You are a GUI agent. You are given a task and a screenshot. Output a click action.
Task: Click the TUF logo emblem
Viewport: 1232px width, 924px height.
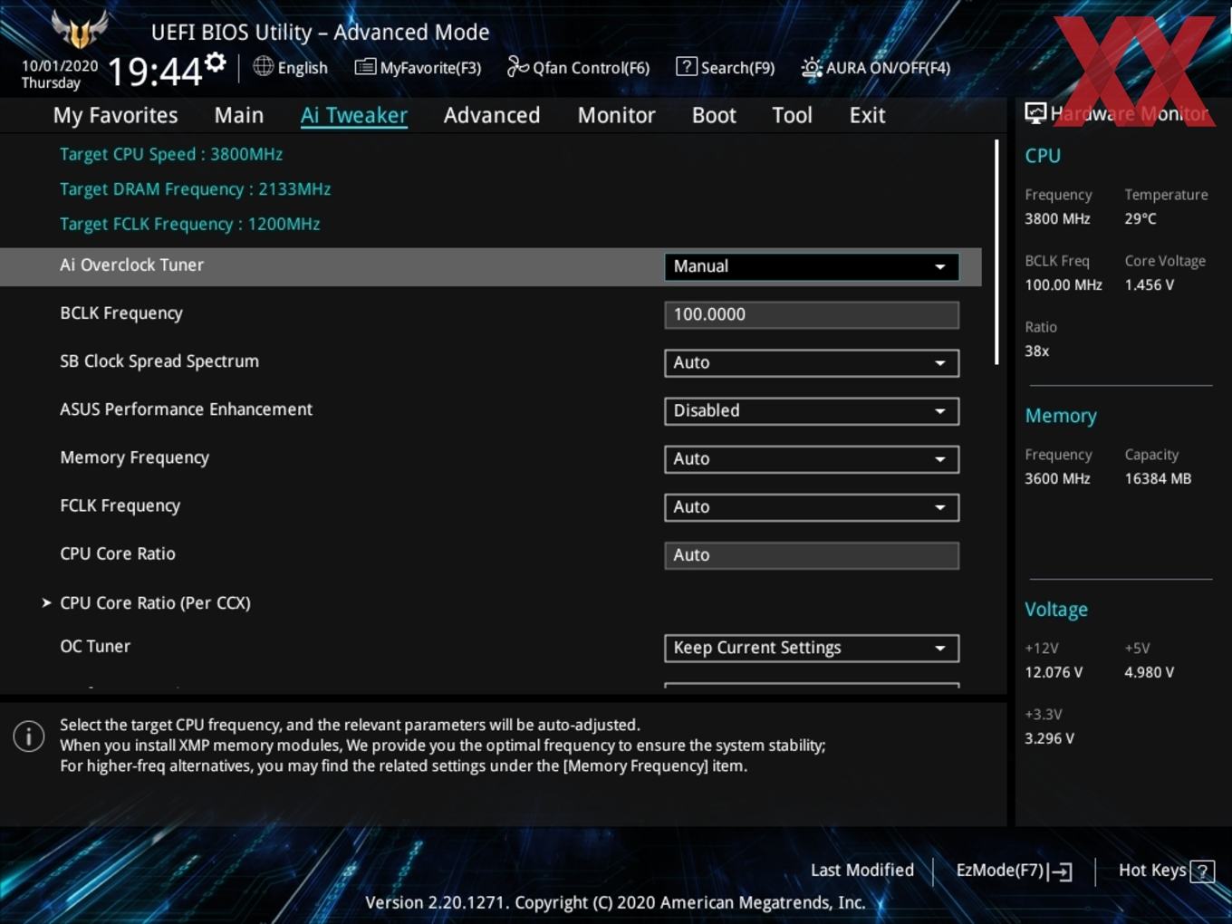[81, 29]
